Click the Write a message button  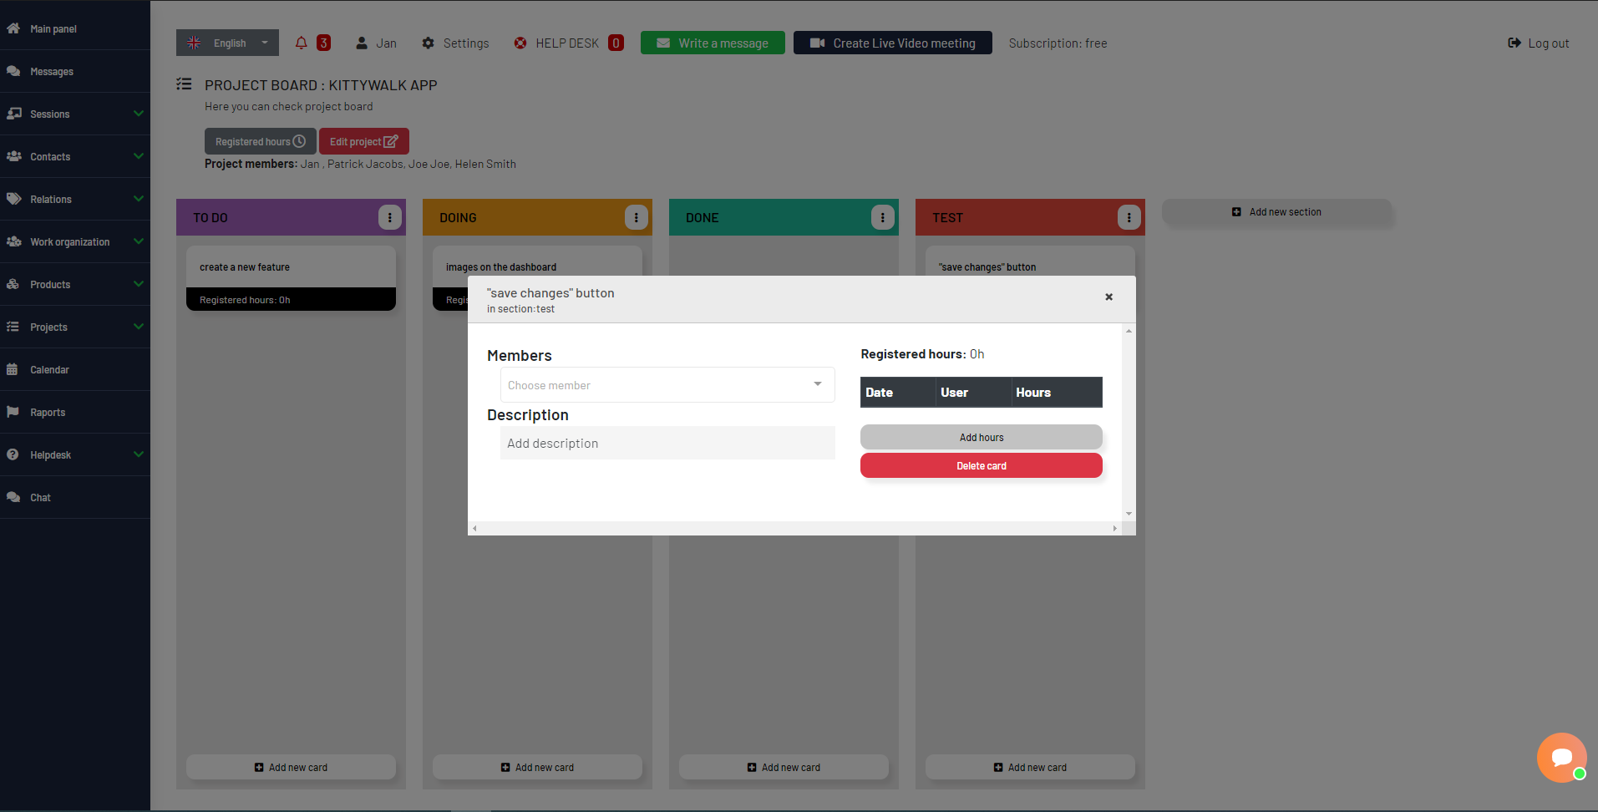[712, 43]
